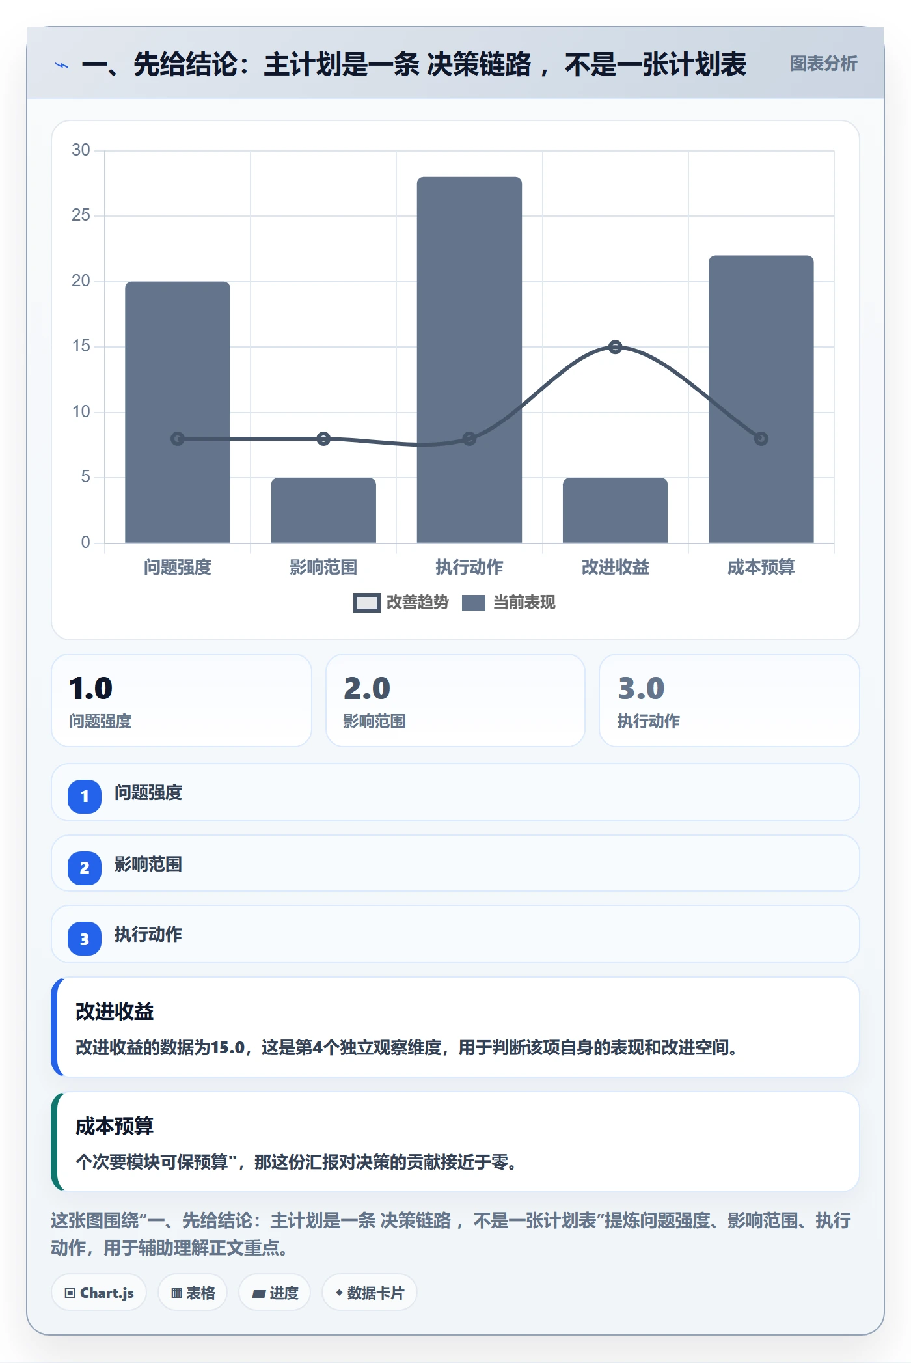Viewport: 911px width, 1363px height.
Task: Click the tall 执行动作 bar
Action: tap(469, 360)
